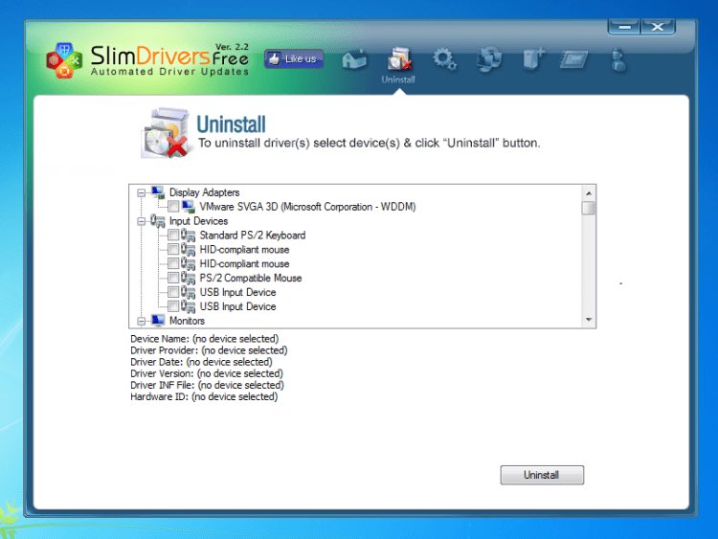Check the VMware SVGA 3D checkbox
Viewport: 718px width, 539px height.
pos(173,207)
